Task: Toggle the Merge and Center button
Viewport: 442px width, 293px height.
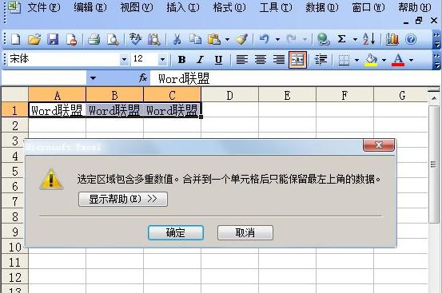Action: 297,59
